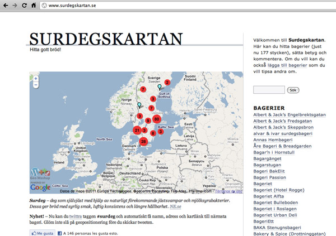The height and width of the screenshot is (236, 336).
Task: Click the BAGERIER sidebar heading
Action: point(269,108)
